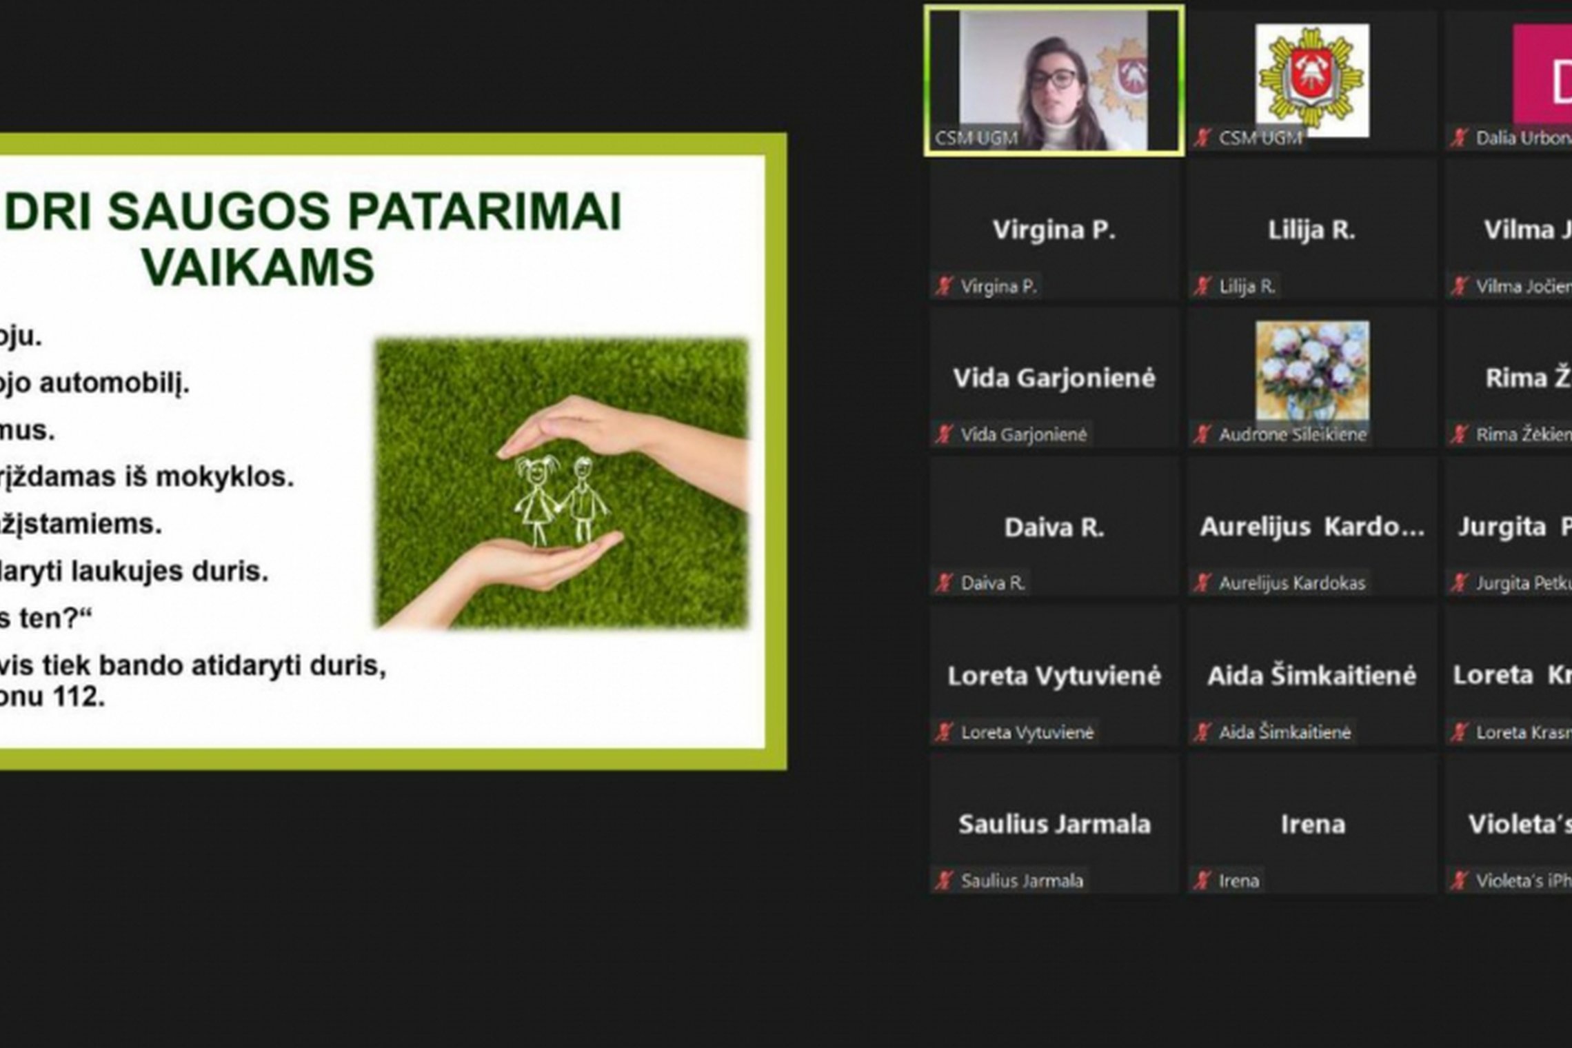The width and height of the screenshot is (1572, 1048).
Task: Select the Irena participant tile
Action: [x=1312, y=824]
